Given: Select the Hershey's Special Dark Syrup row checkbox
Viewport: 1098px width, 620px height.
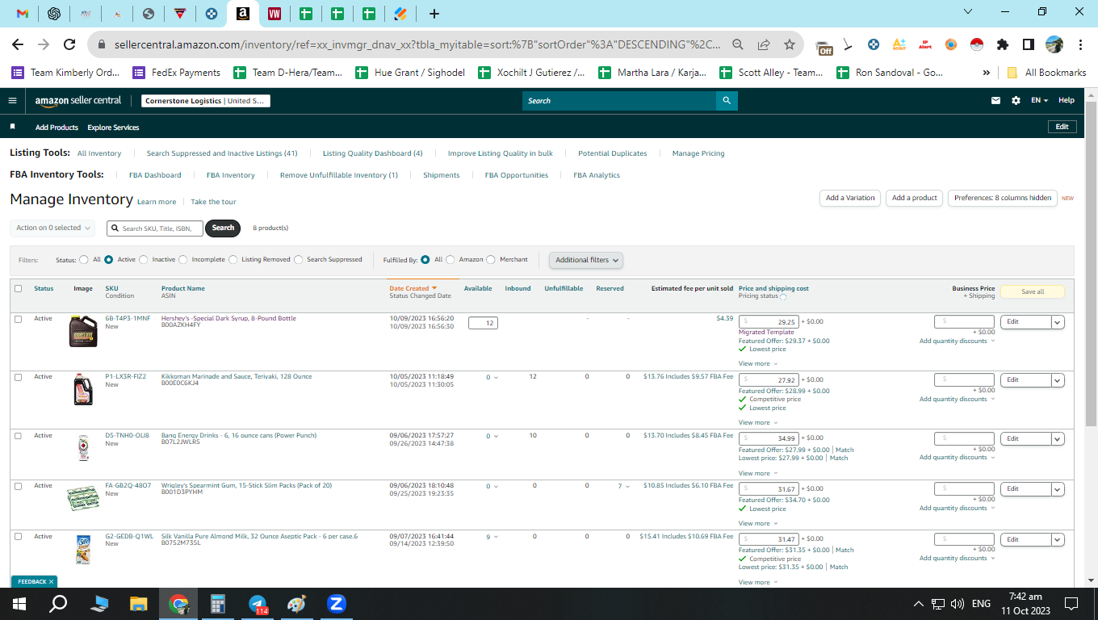Looking at the screenshot, I should (x=18, y=319).
